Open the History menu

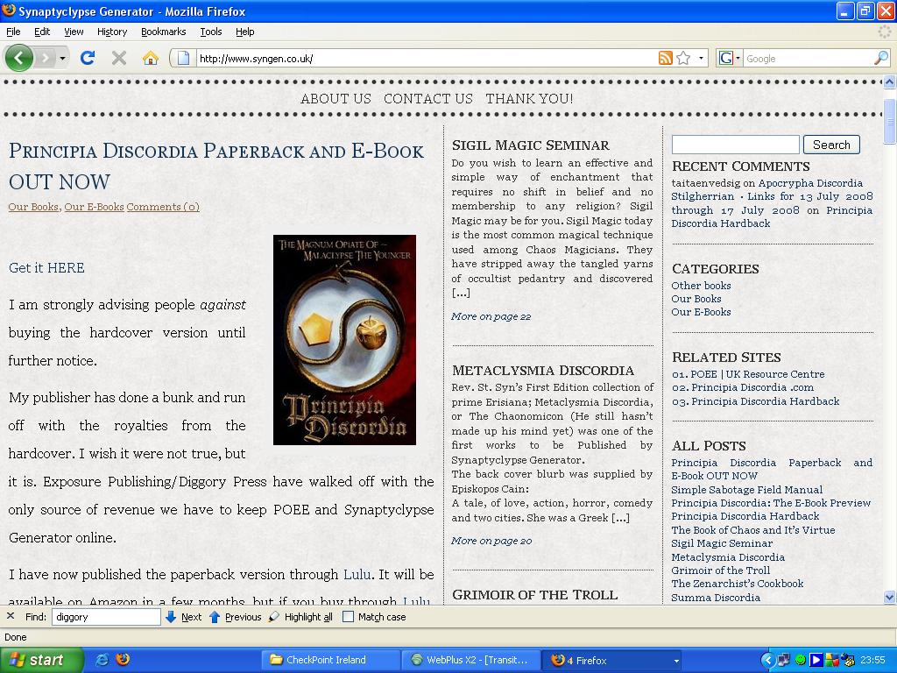(x=112, y=32)
